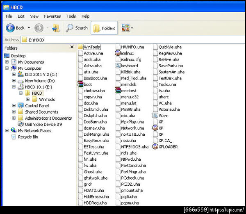
Task: Expand New Volume (D:) drive node
Action: 14,80
